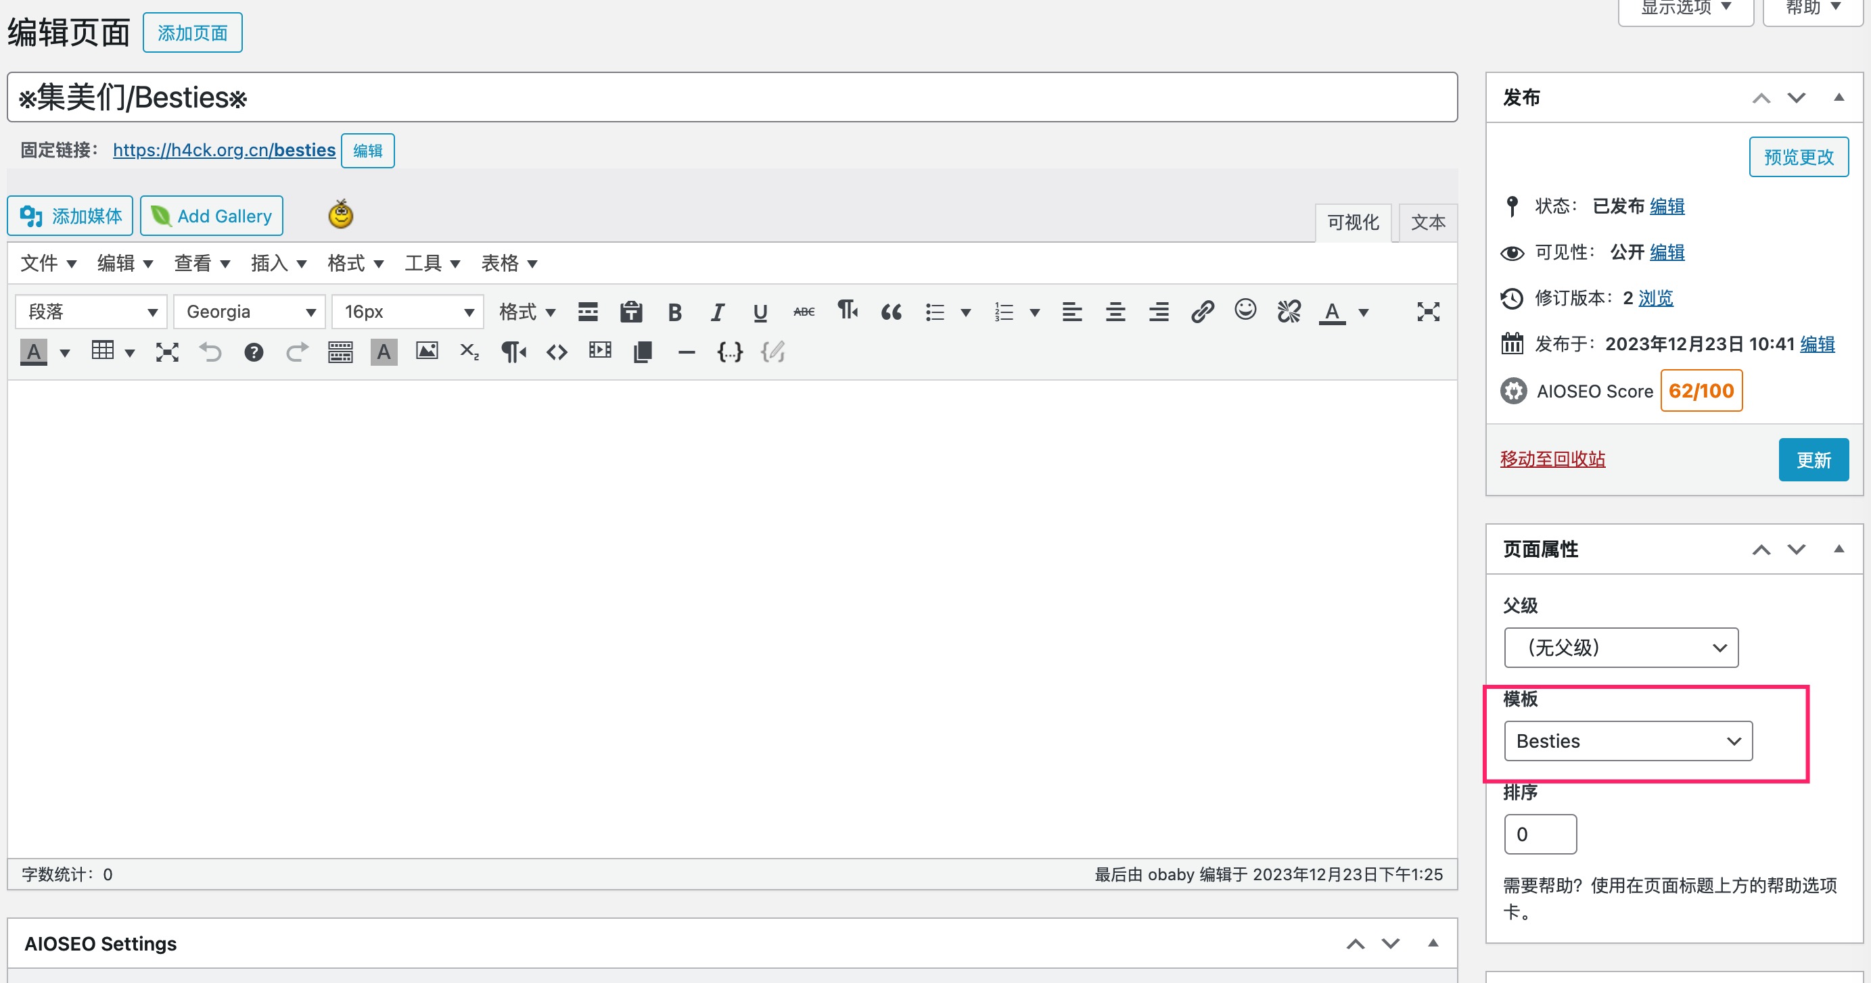Open the text color picker arrow
The width and height of the screenshot is (1871, 983).
[1363, 313]
